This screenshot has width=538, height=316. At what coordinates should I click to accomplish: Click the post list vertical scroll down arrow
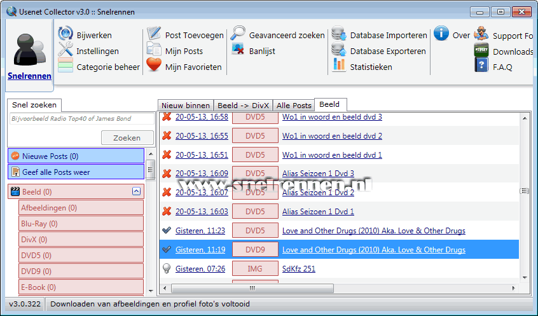pyautogui.click(x=525, y=278)
